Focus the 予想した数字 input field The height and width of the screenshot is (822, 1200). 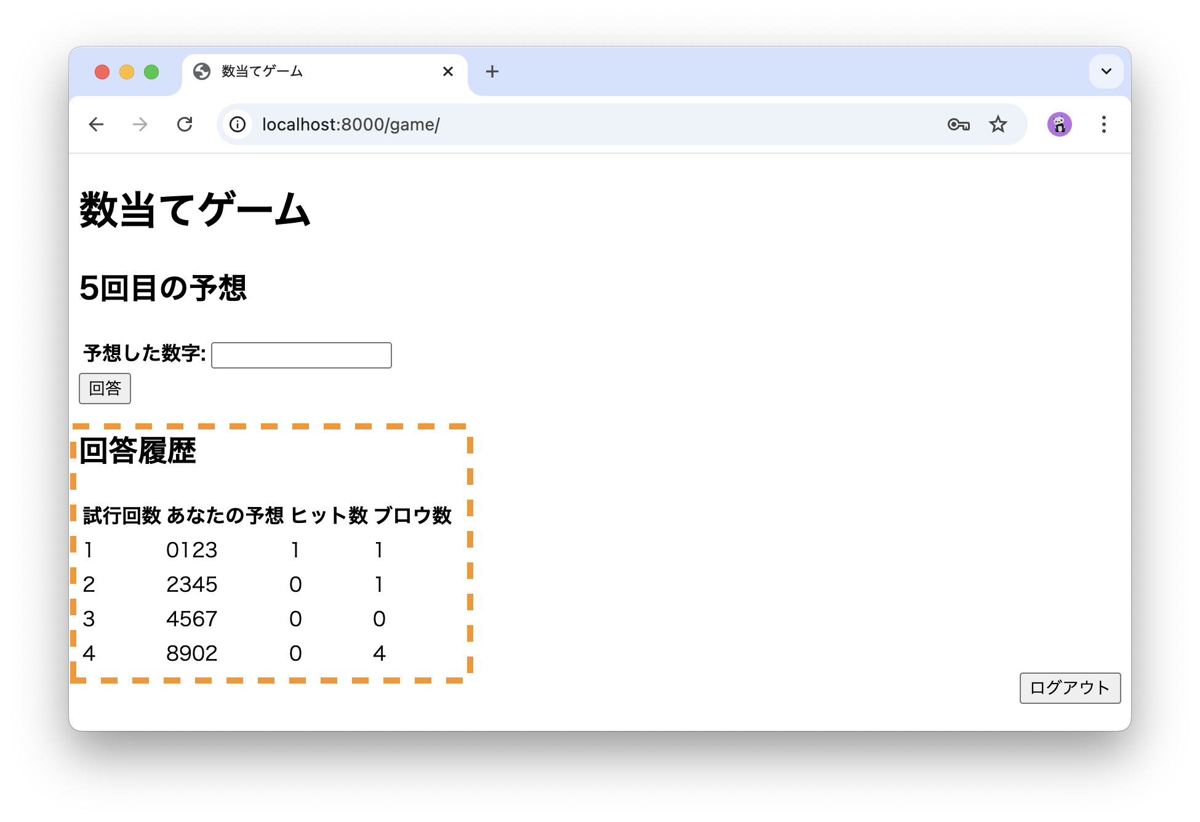pos(302,355)
